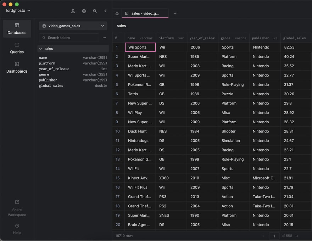Open video_games_sales database dropdown
The height and width of the screenshot is (241, 312).
click(x=73, y=26)
